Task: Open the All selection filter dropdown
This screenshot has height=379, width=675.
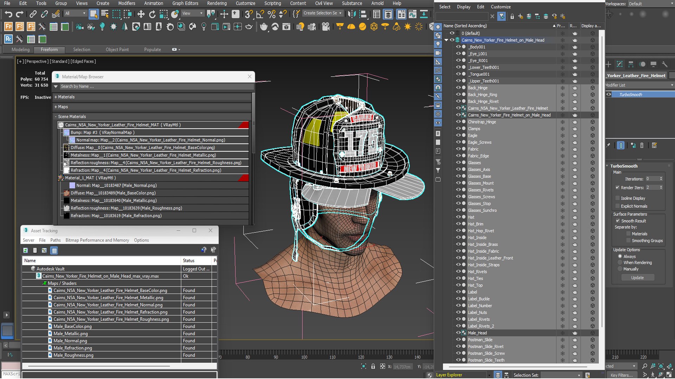Action: click(76, 13)
